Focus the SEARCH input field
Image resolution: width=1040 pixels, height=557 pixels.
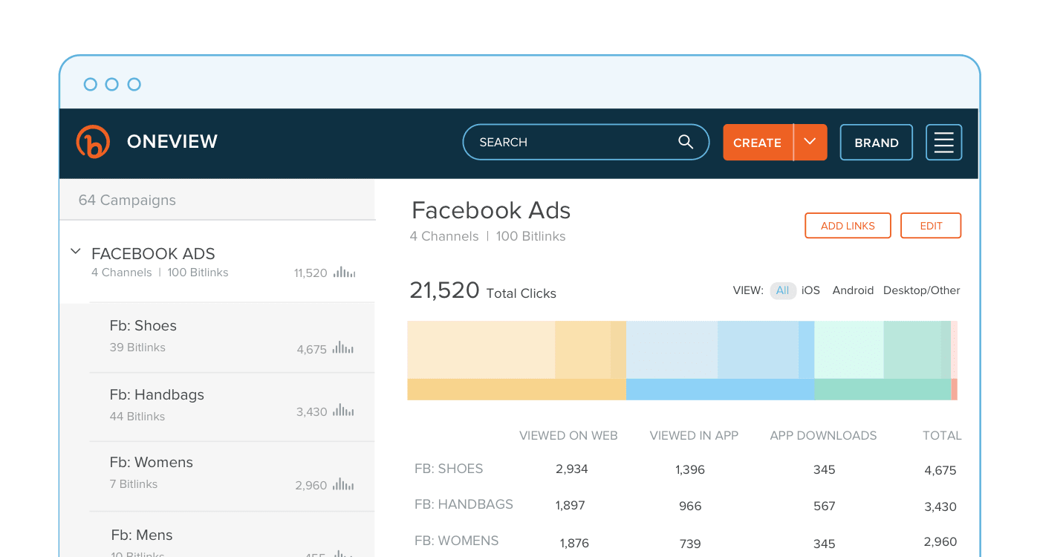pyautogui.click(x=586, y=142)
